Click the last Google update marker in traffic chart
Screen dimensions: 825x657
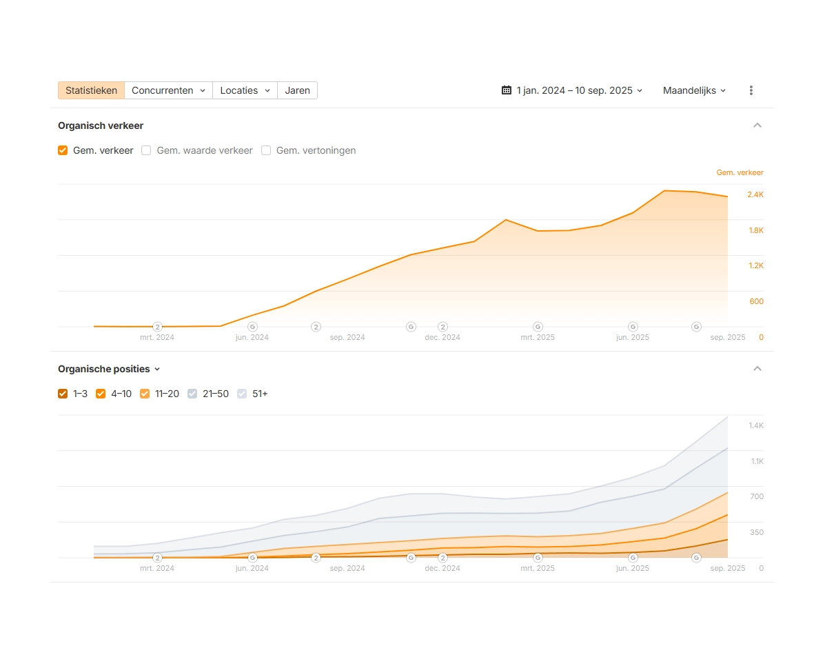click(696, 327)
